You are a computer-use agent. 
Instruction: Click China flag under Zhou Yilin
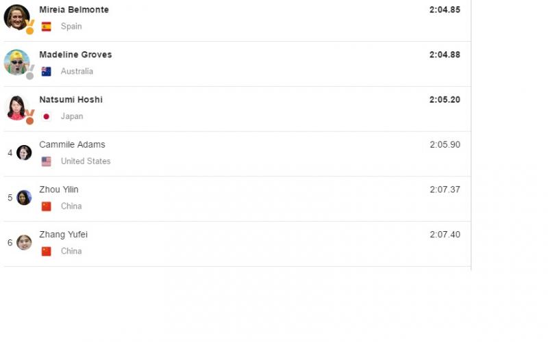(47, 207)
